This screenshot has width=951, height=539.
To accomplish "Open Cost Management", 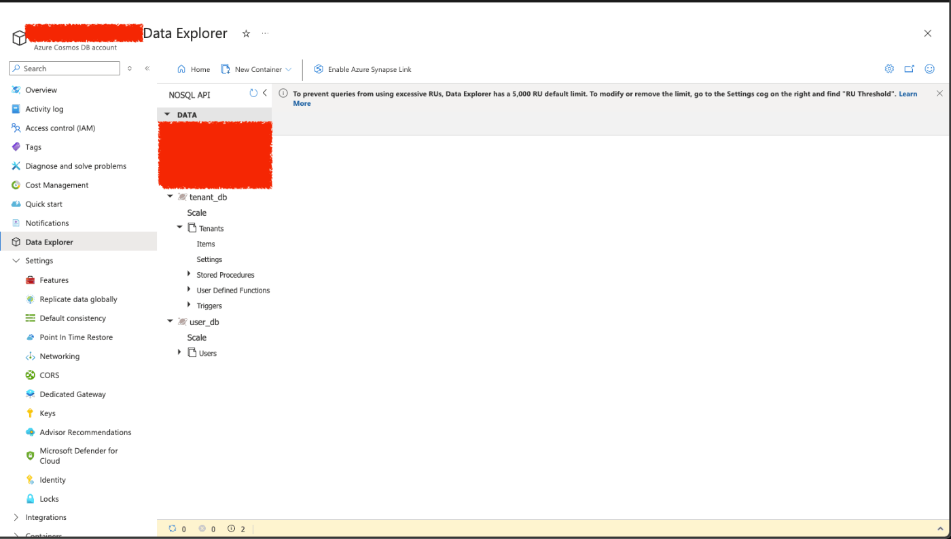I will point(57,185).
